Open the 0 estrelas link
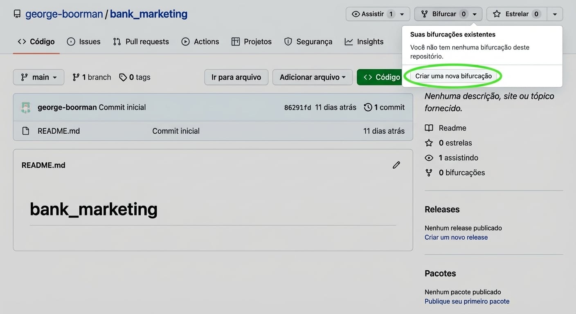576x314 pixels. click(x=455, y=143)
